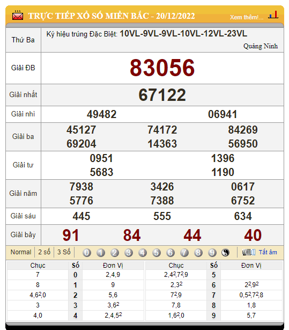This screenshot has height=330, width=289.
Task: Toggle sound off with Tắt âm
Action: [268, 252]
